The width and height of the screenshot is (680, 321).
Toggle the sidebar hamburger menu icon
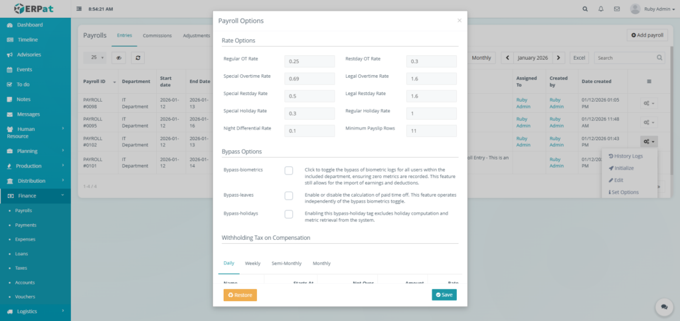[x=79, y=9]
